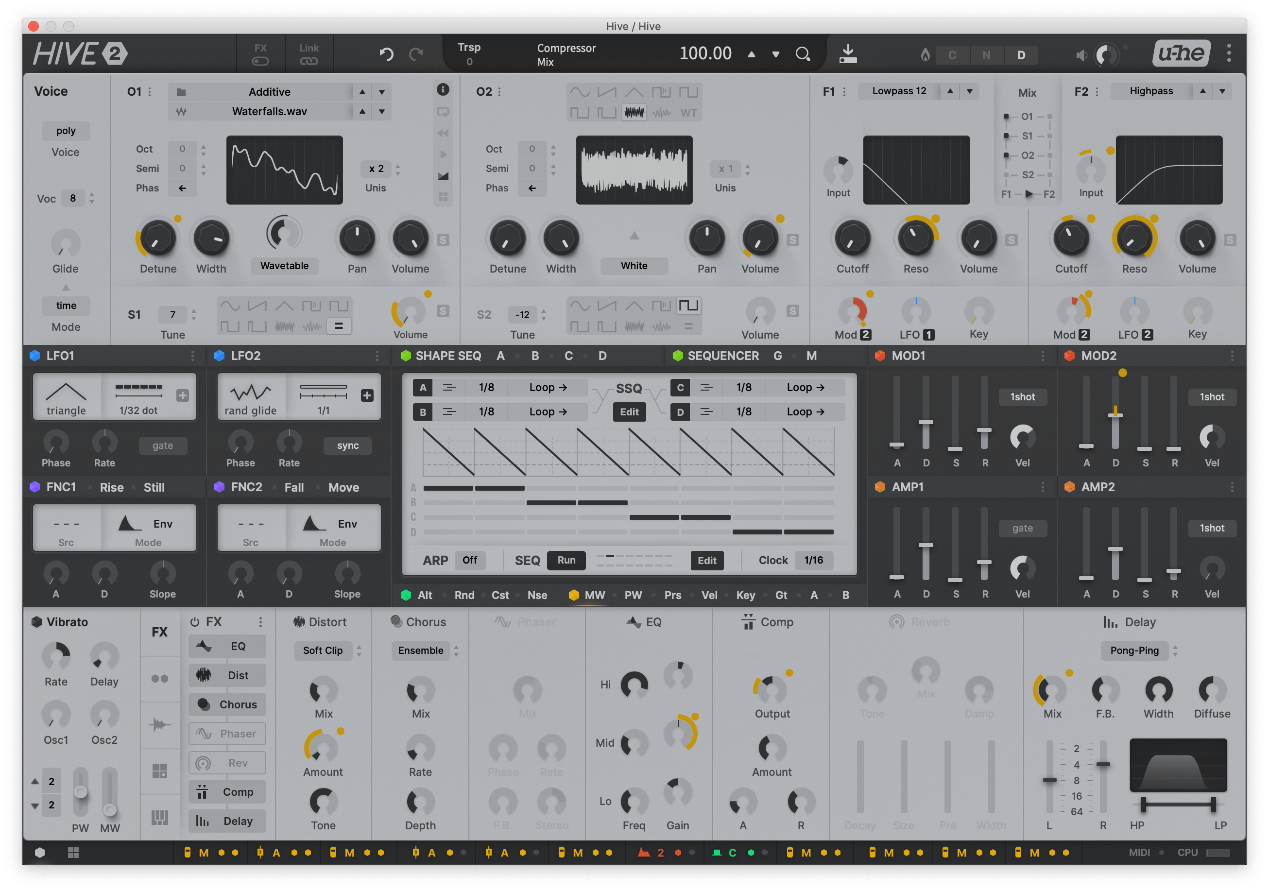
Task: Click the three-dot main menu icon
Action: click(1229, 53)
